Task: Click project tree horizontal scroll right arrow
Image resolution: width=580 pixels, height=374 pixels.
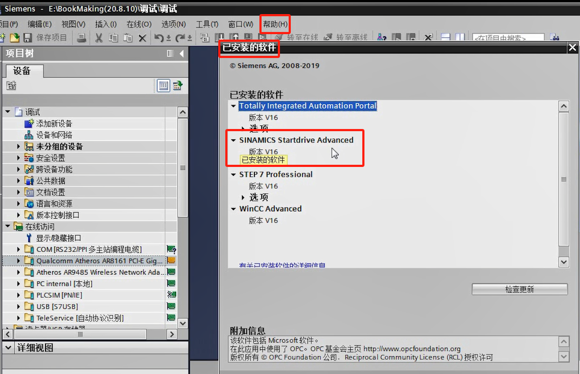Action: coord(172,334)
